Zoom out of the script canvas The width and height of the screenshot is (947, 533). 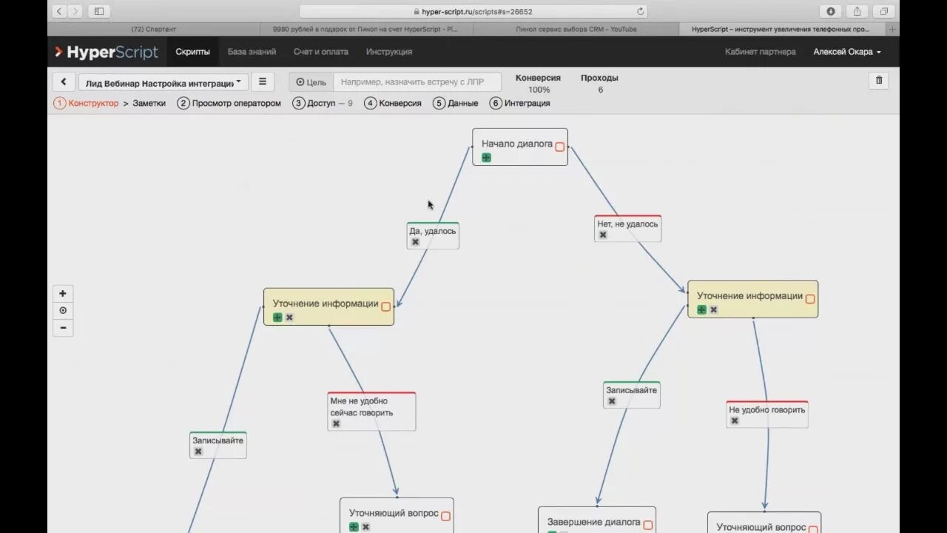click(x=63, y=328)
